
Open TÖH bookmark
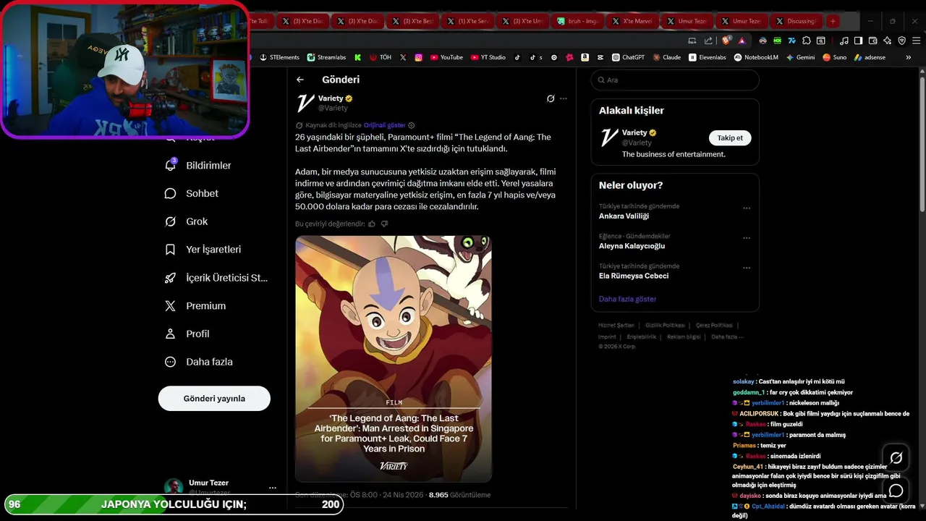point(381,57)
